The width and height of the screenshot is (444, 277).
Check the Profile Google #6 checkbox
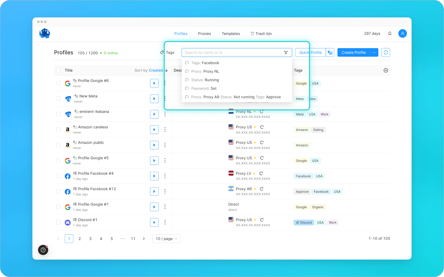click(x=58, y=83)
